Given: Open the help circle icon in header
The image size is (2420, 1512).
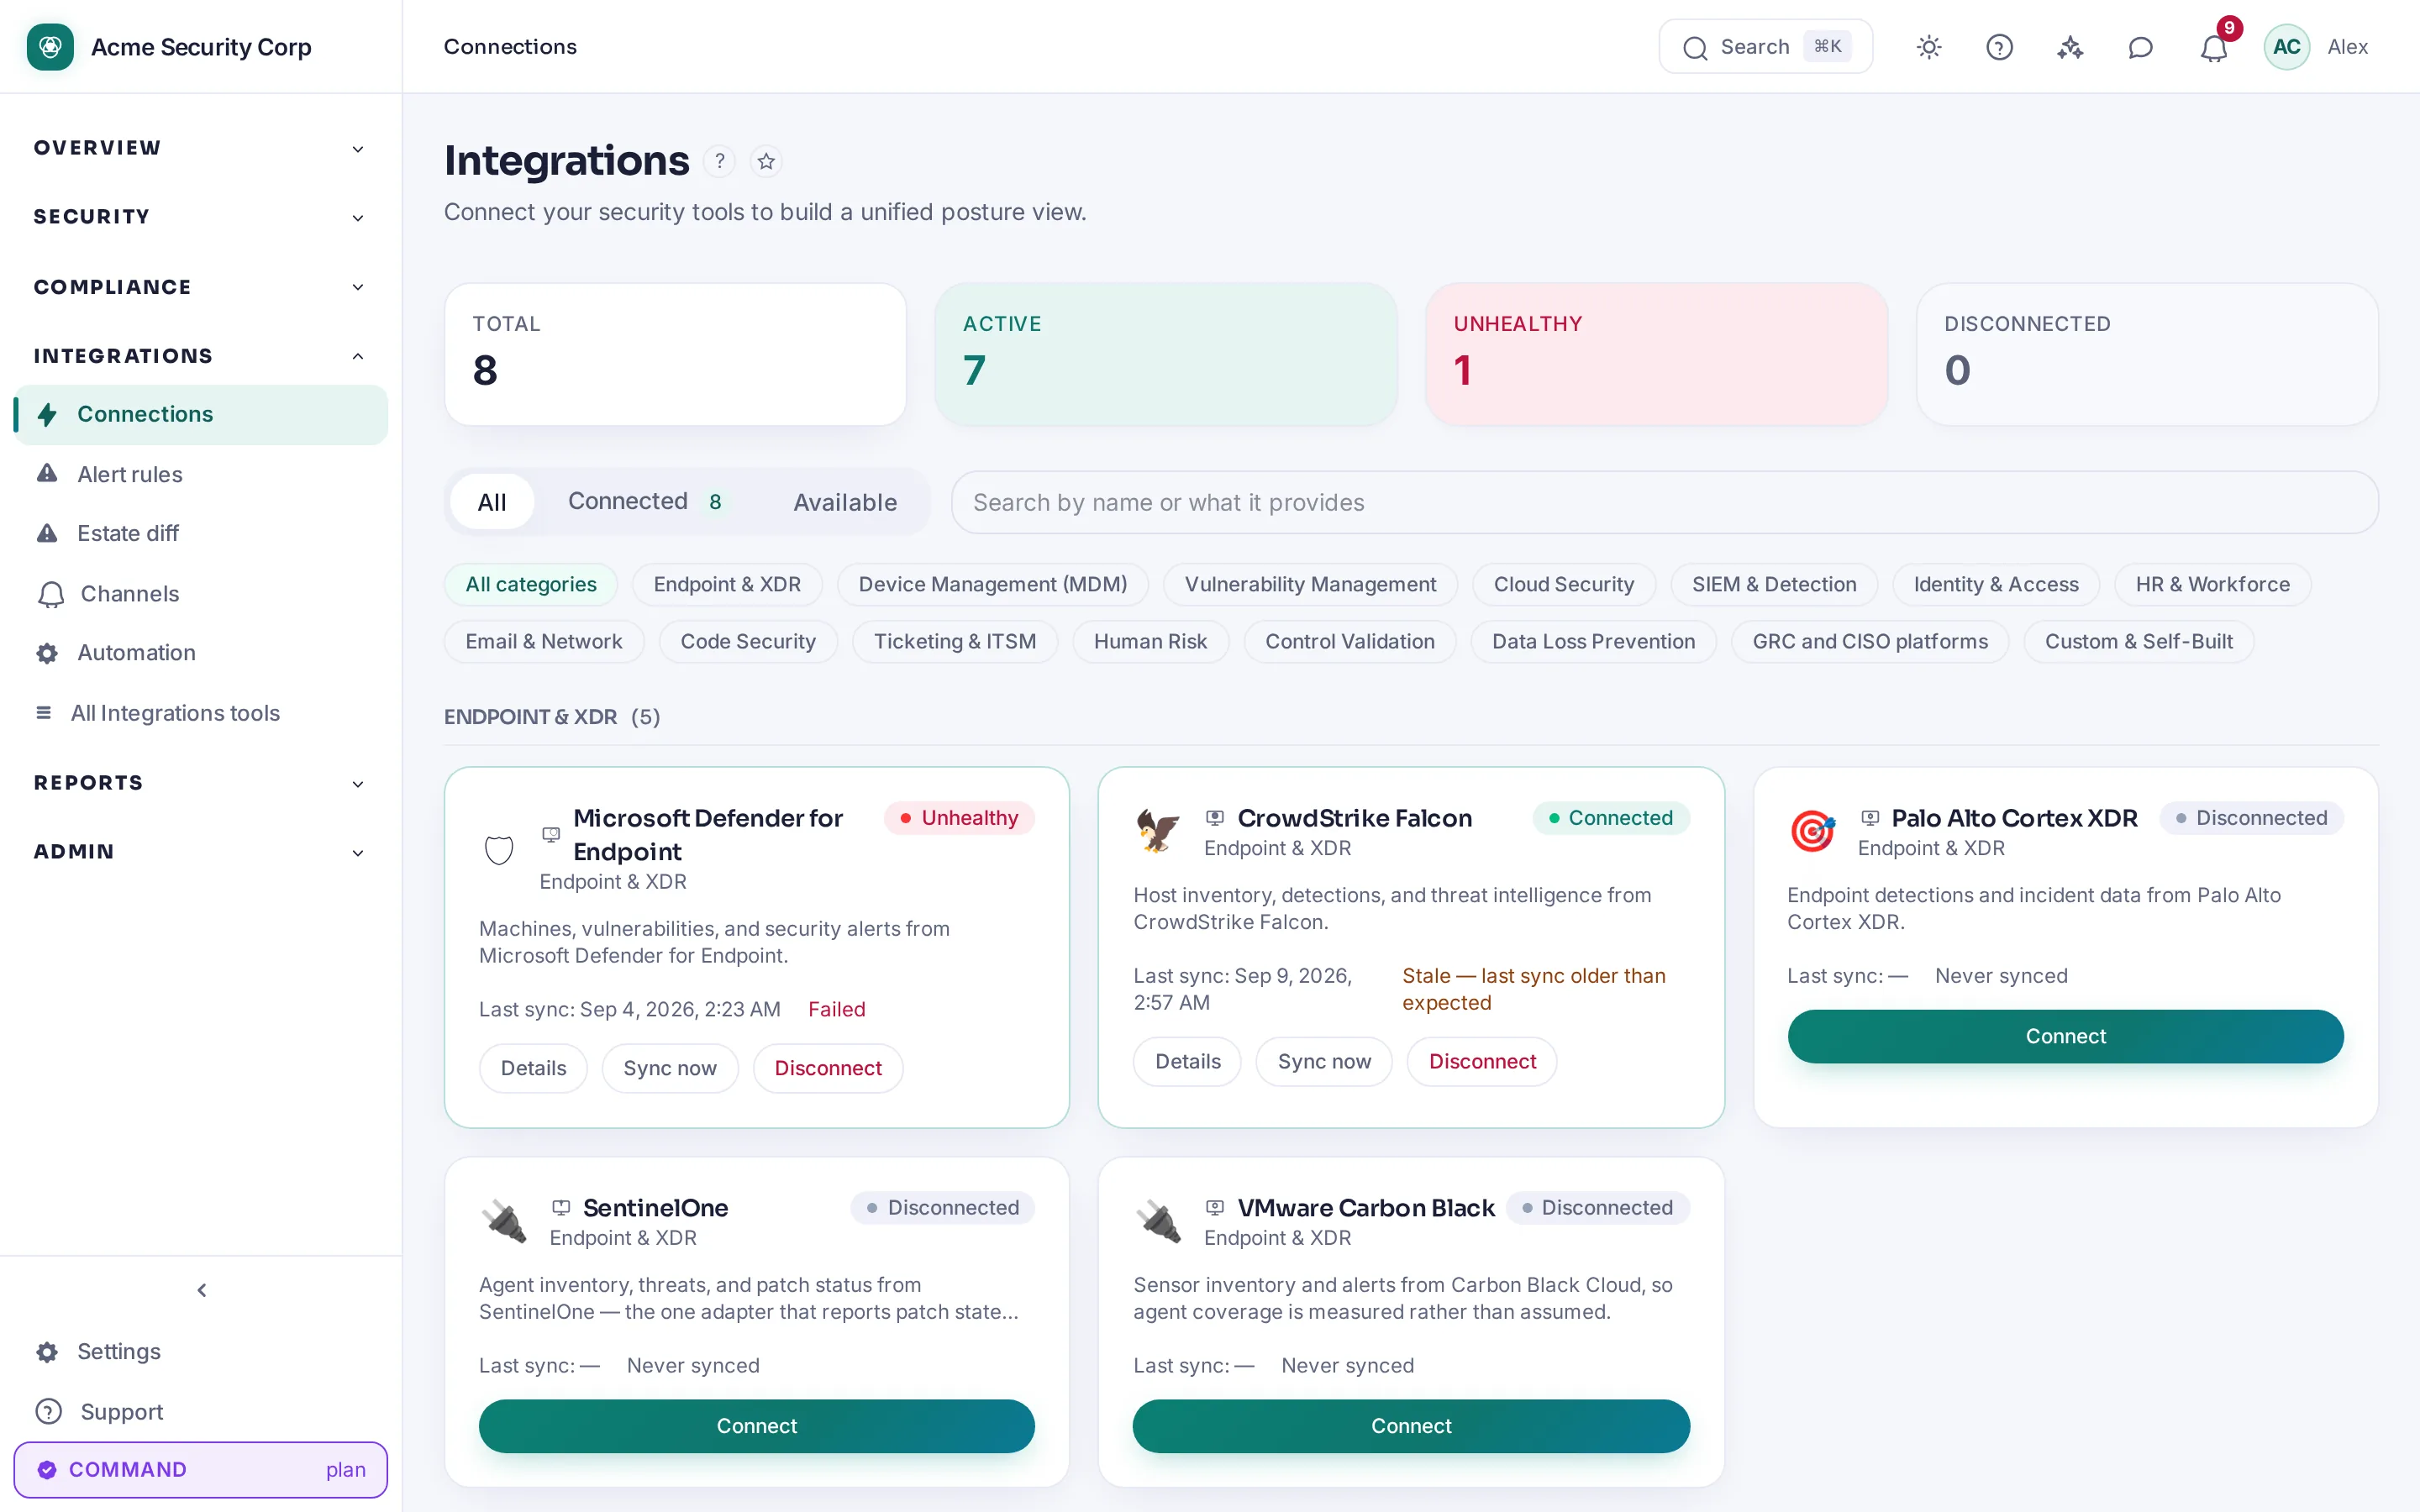Looking at the screenshot, I should point(1999,47).
